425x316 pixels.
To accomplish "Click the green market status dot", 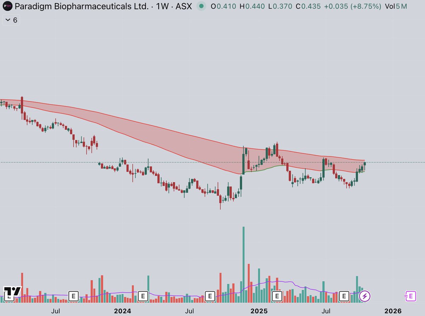I will tap(202, 6).
